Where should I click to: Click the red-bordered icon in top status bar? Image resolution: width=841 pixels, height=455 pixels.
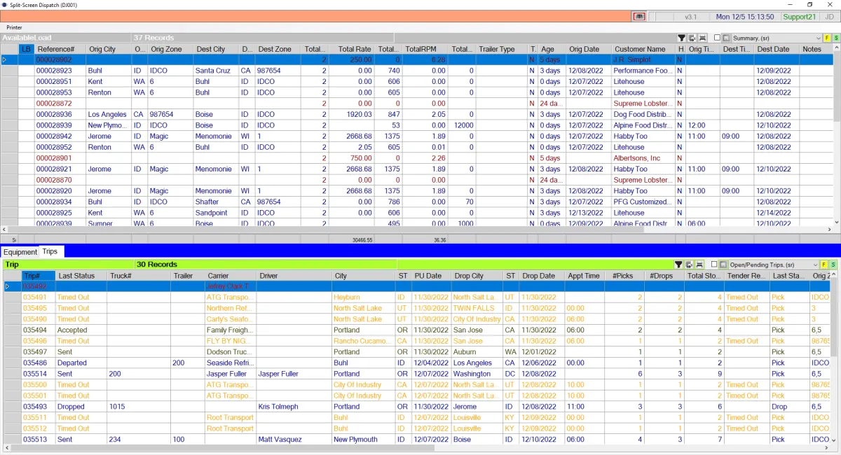click(x=638, y=17)
